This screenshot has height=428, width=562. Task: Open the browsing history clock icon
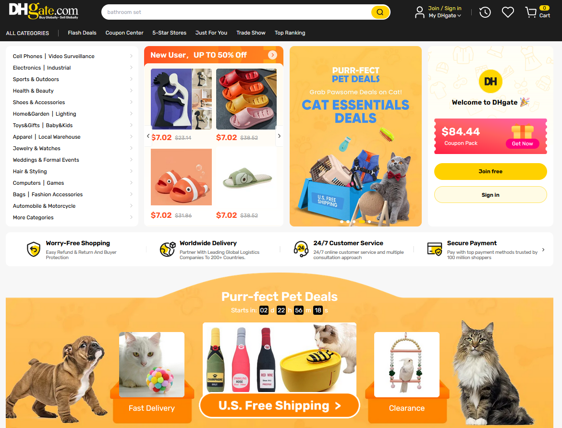485,12
